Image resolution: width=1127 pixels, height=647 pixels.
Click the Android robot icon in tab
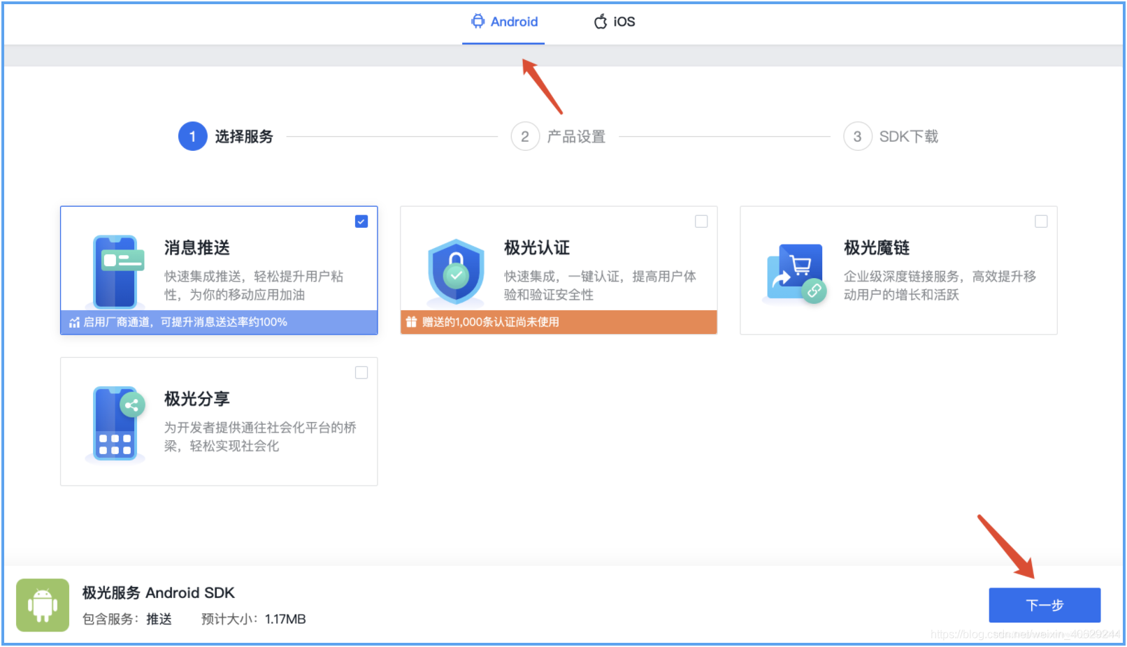(478, 22)
